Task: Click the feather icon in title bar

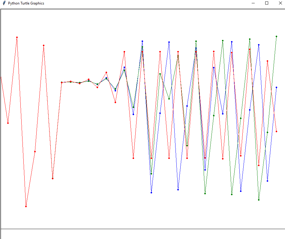Action: click(x=4, y=3)
